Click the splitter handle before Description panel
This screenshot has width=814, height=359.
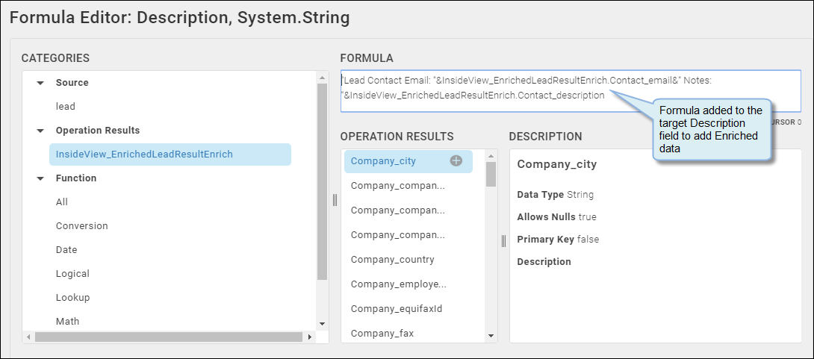[x=503, y=241]
